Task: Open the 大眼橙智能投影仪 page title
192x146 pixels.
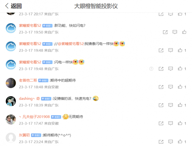Action: click(x=96, y=6)
